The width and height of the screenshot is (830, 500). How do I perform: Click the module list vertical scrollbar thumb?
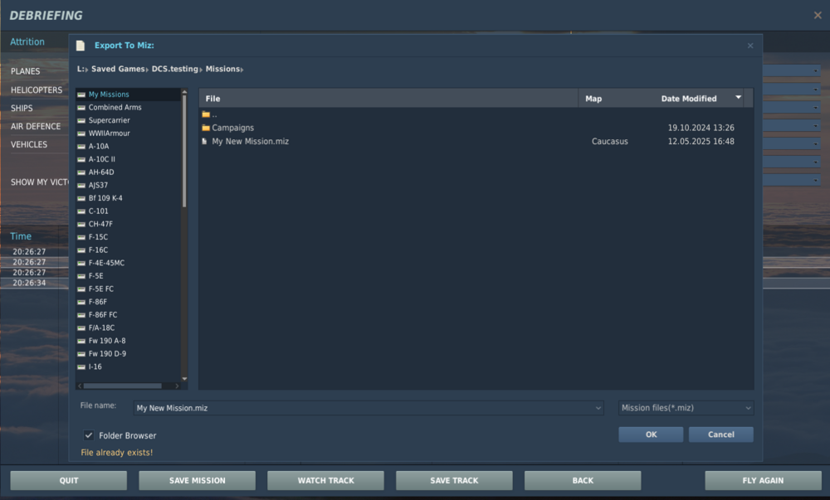184,151
